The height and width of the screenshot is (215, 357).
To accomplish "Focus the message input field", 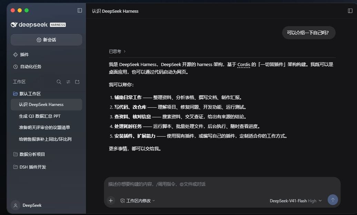I will point(222,184).
